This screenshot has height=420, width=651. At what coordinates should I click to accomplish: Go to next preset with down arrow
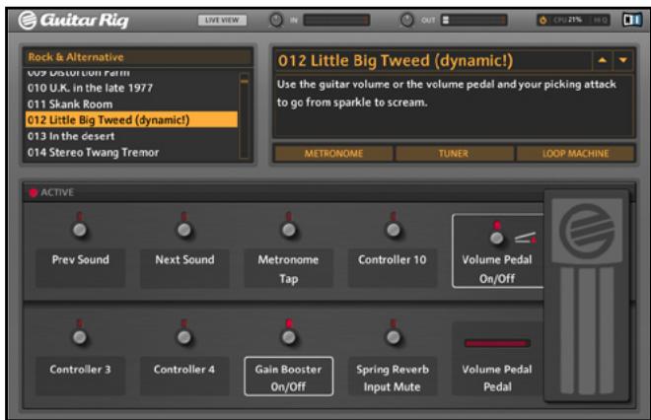pyautogui.click(x=623, y=60)
